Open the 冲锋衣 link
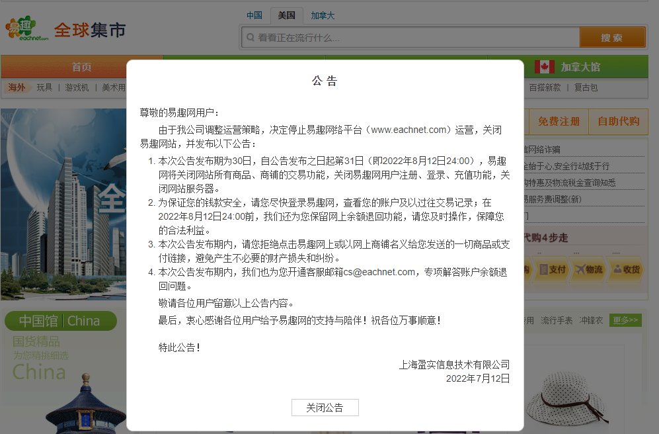This screenshot has height=434, width=659. point(591,320)
